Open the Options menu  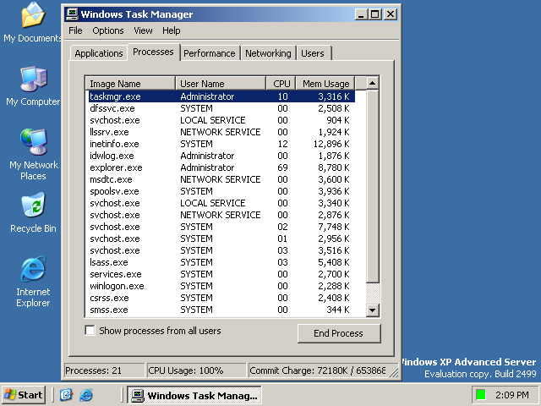pyautogui.click(x=108, y=30)
